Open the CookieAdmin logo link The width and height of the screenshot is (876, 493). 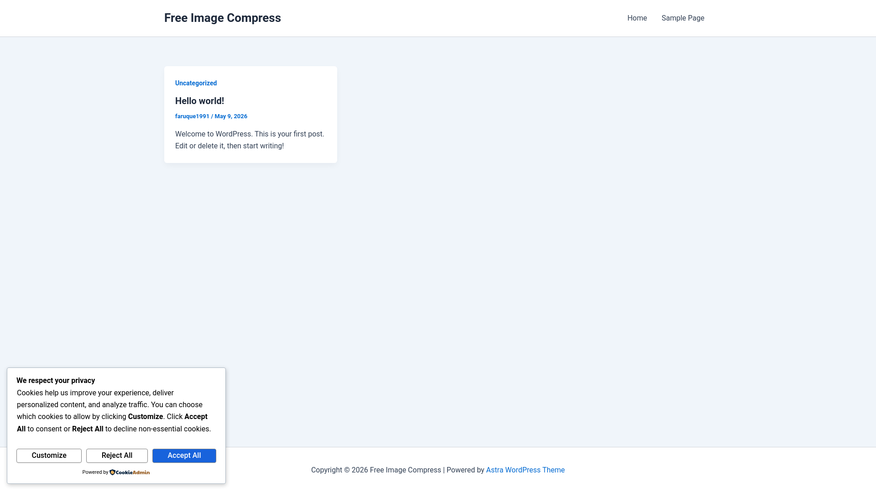pos(130,472)
